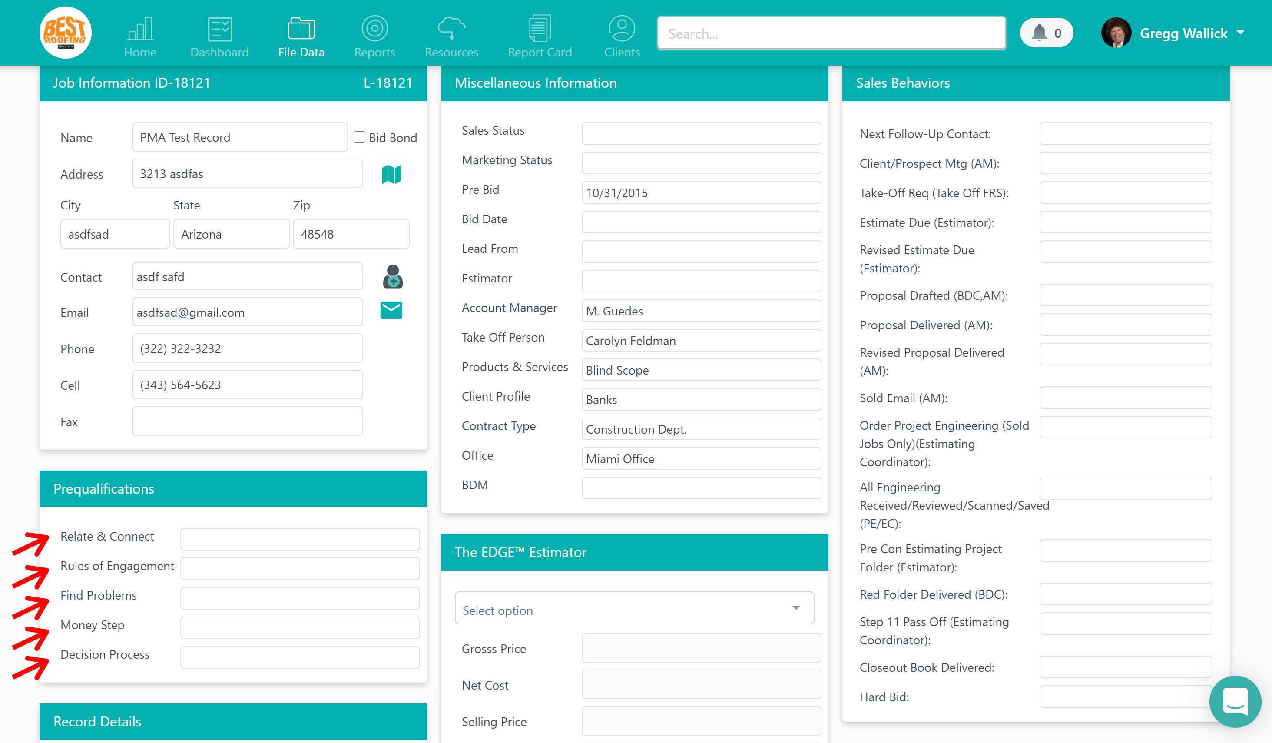Click the empty Bid Date field

point(701,222)
